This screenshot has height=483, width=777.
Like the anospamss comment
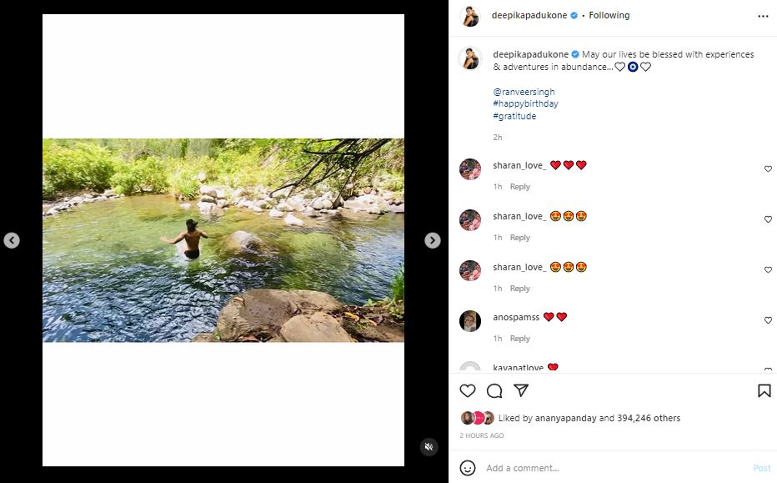768,320
